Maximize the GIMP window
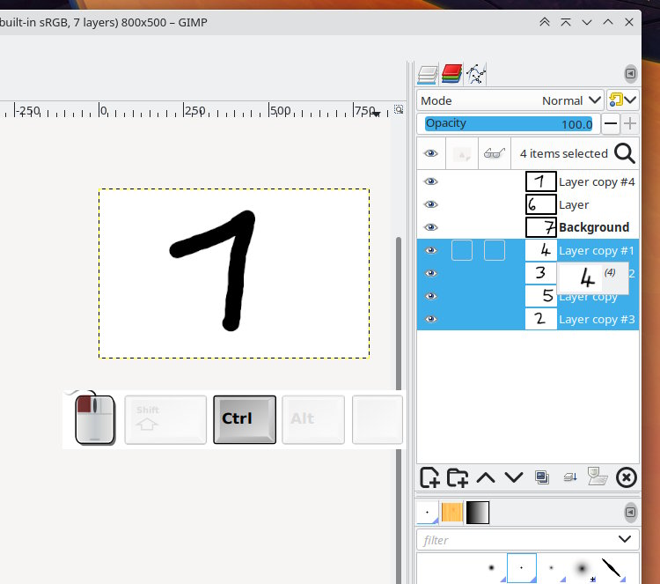This screenshot has height=584, width=660. [x=608, y=22]
